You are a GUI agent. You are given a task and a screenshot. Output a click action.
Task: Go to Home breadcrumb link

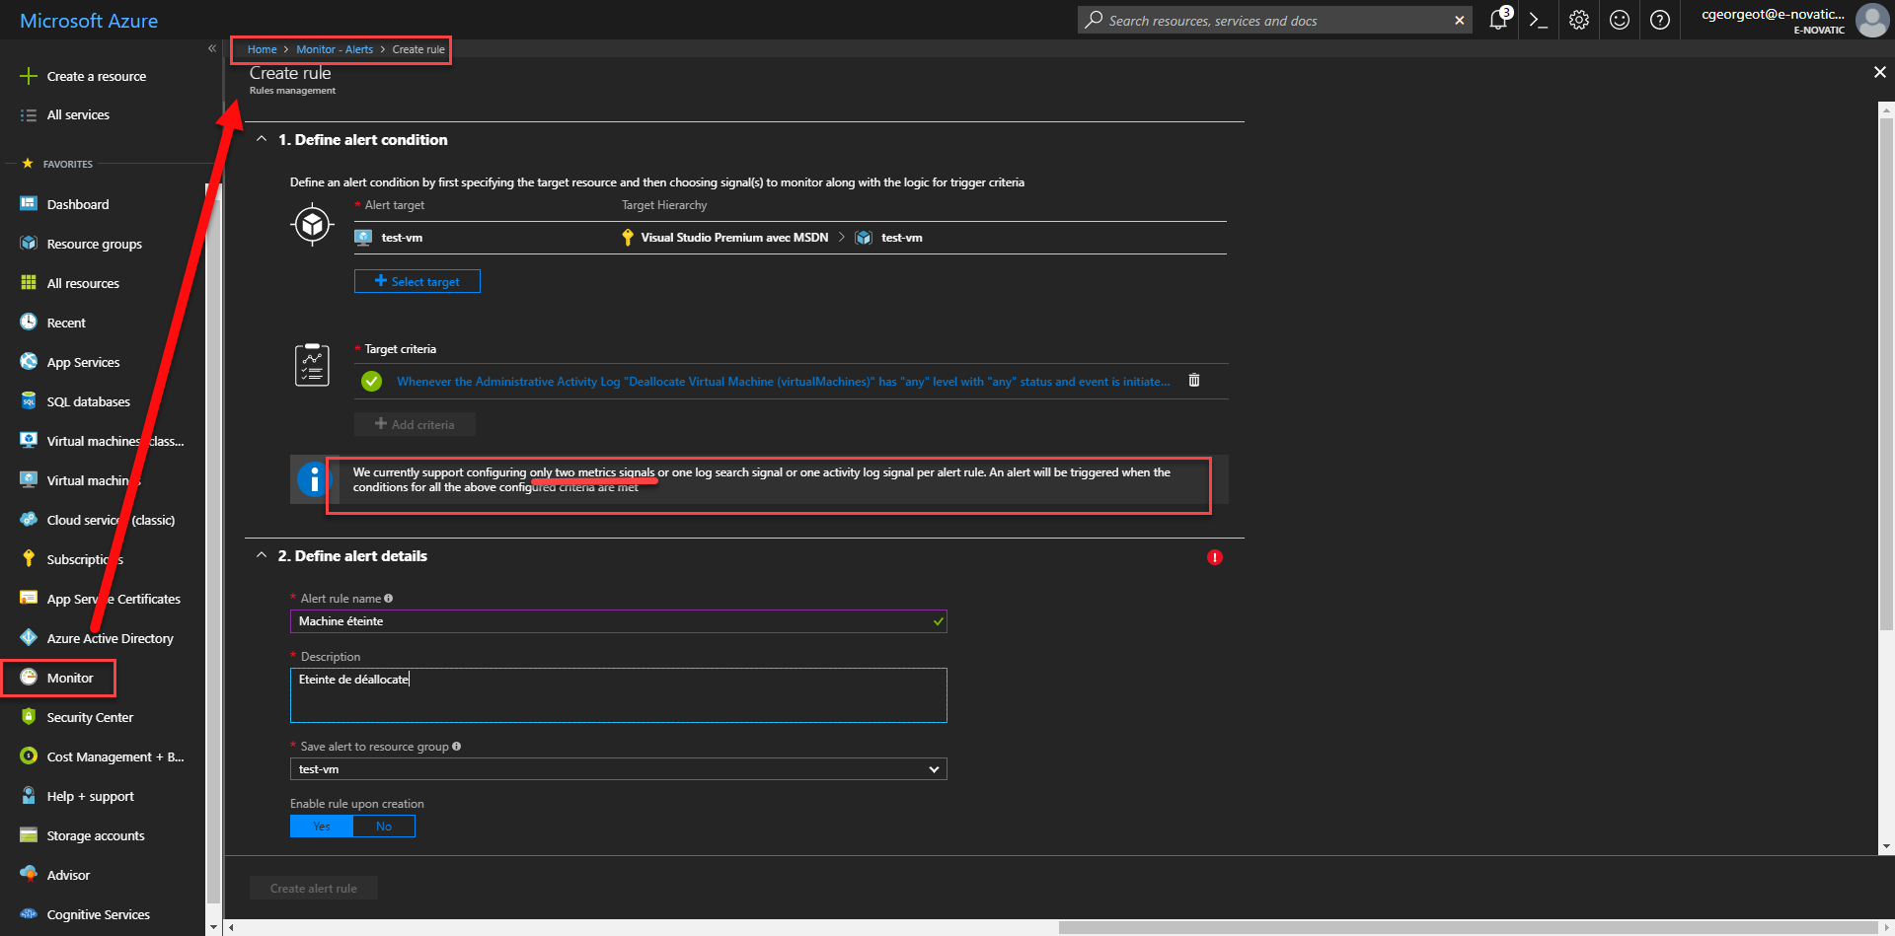point(262,49)
